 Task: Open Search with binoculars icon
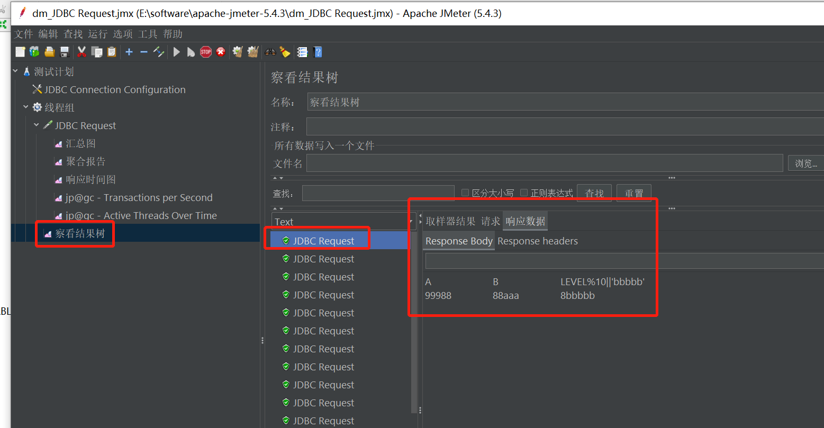[x=270, y=52]
